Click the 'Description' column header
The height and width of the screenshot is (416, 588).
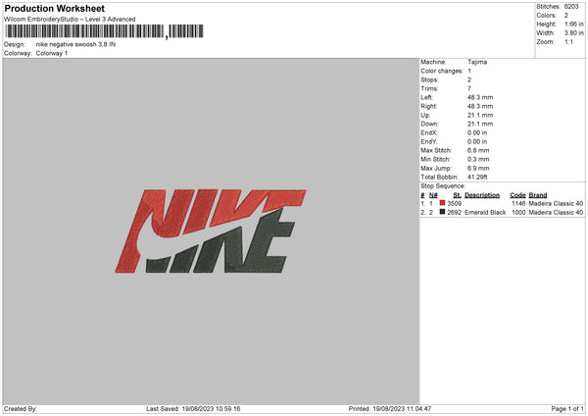pos(482,195)
